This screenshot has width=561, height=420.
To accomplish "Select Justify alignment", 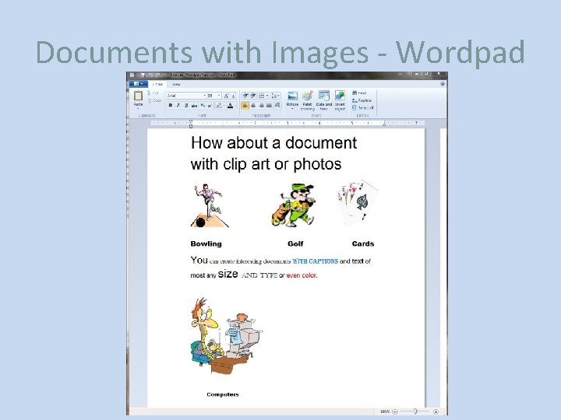I will click(x=269, y=105).
